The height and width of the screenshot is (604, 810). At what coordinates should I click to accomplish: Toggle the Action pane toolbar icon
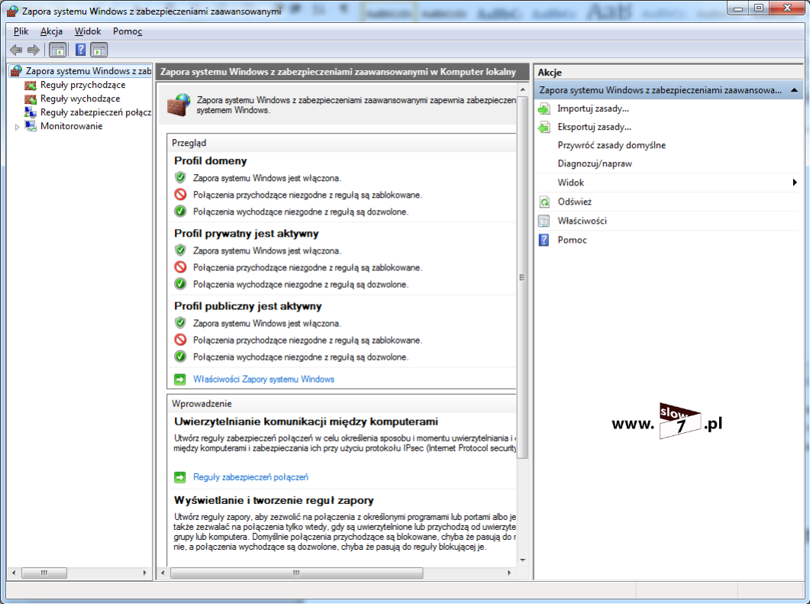[98, 50]
